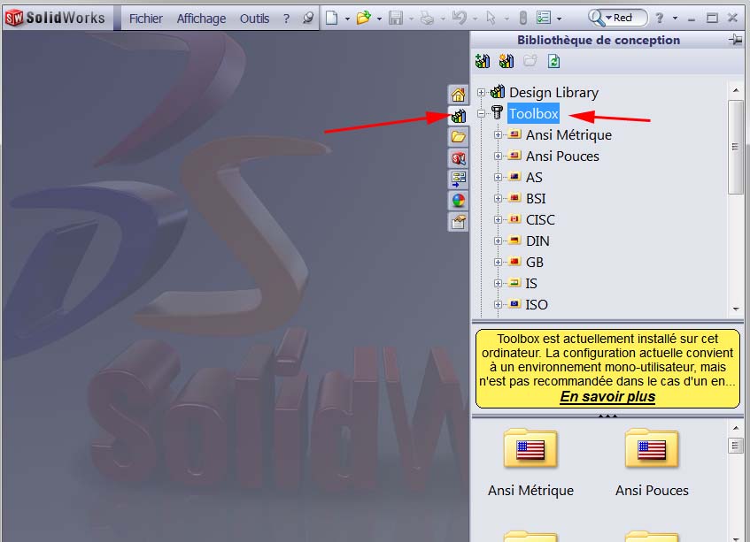Collapse the Toolbox tree node
The width and height of the screenshot is (750, 542).
[481, 114]
